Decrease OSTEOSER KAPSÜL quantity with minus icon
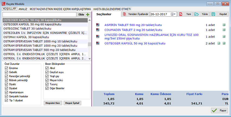 point(219,43)
